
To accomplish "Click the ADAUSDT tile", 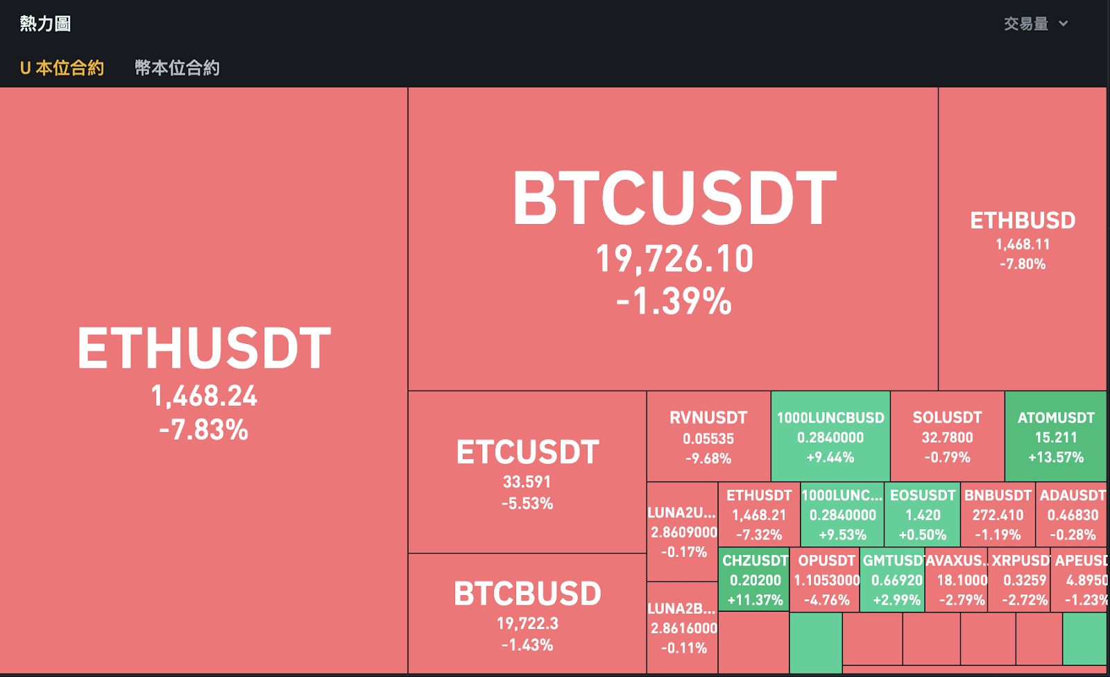I will point(1072,515).
